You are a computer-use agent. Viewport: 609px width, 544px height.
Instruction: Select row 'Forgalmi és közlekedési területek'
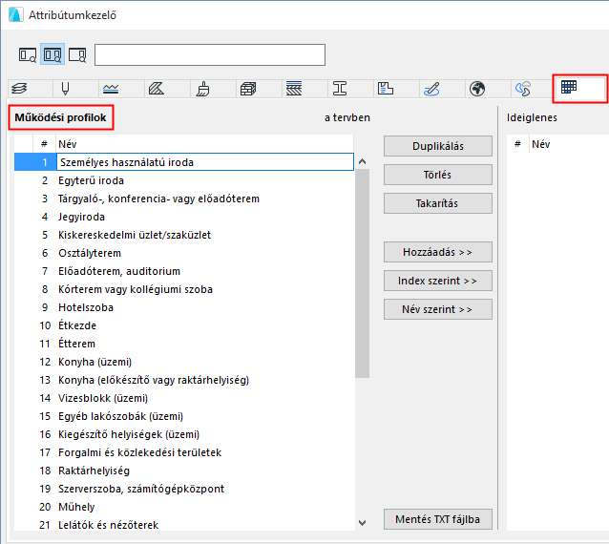(x=184, y=452)
